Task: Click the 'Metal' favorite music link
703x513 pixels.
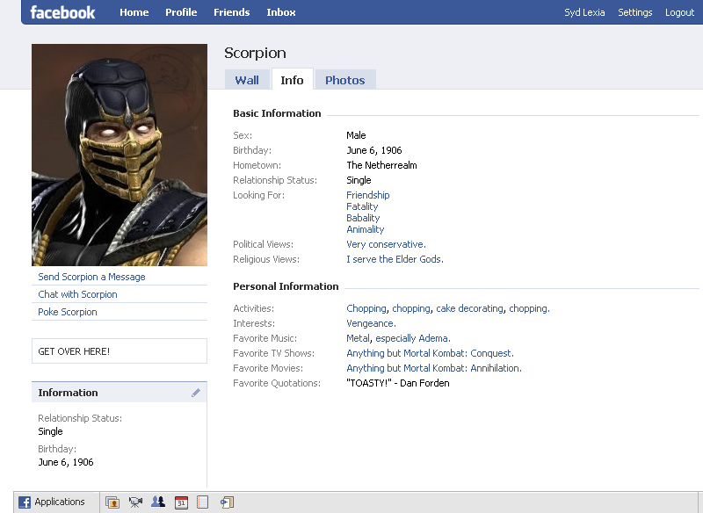Action: (x=359, y=338)
